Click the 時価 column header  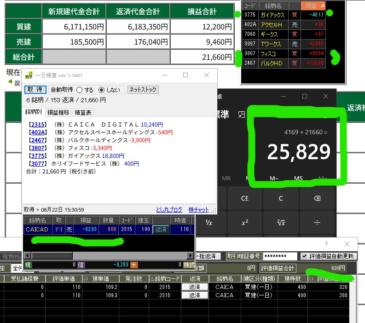click(x=180, y=220)
